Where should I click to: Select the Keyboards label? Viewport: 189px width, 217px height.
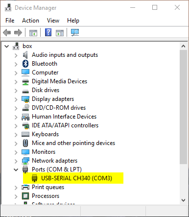[45, 134]
